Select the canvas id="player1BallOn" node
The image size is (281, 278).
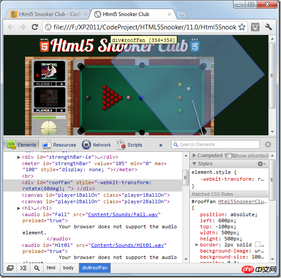pyautogui.click(x=96, y=195)
